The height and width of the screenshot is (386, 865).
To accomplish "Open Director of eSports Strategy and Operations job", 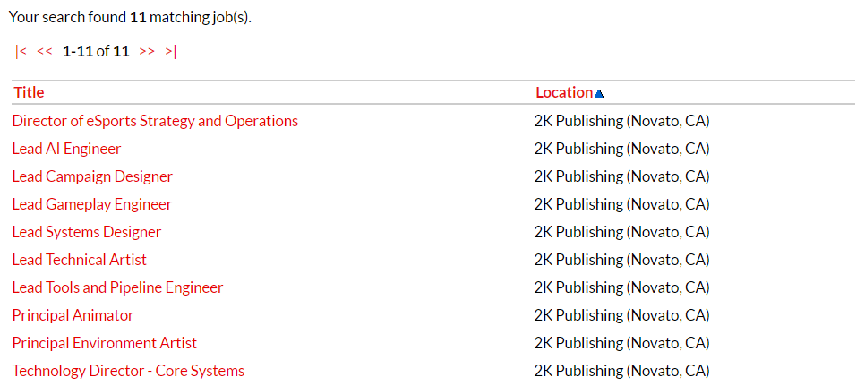I will [x=155, y=121].
